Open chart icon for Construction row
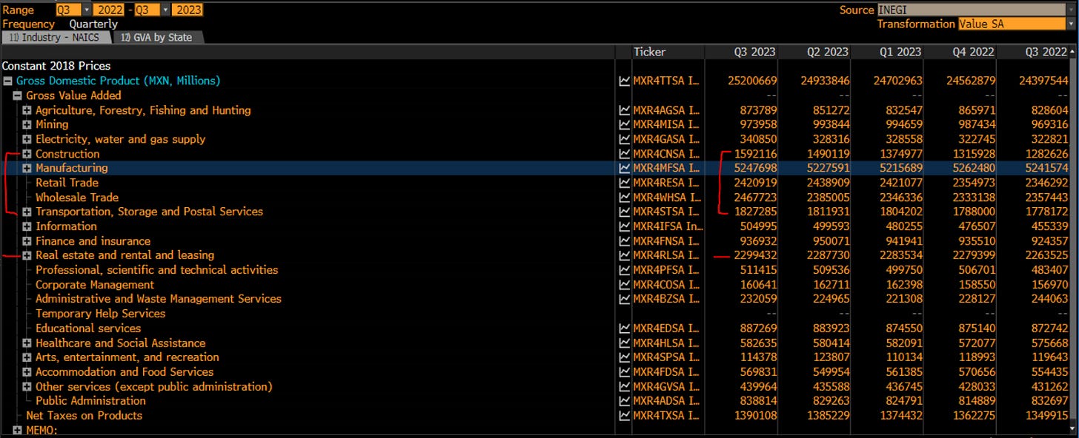Viewport: 1079px width, 438px height. [624, 154]
